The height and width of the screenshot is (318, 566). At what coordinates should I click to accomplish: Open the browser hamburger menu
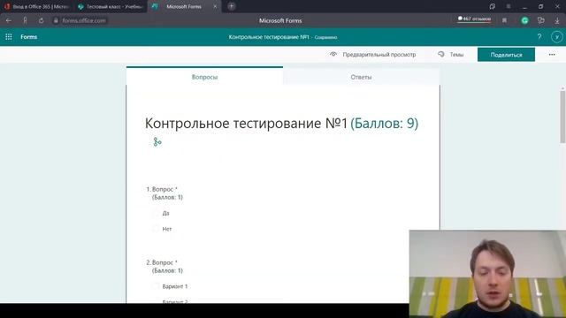(x=509, y=6)
